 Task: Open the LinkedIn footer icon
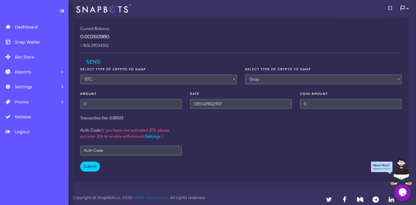pos(391,199)
